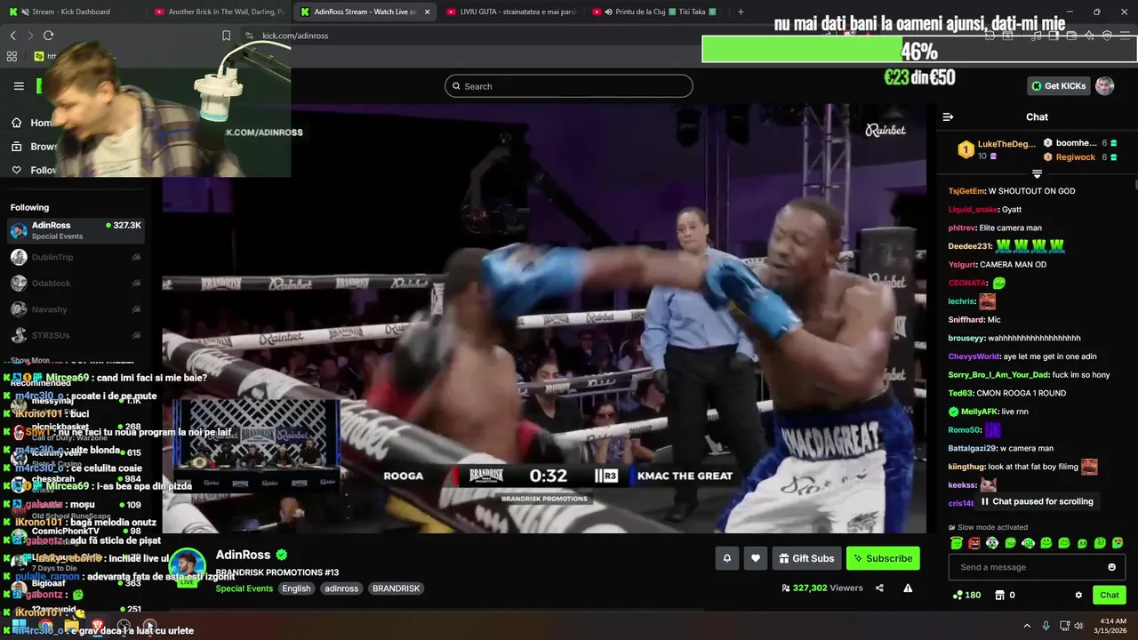Click the Kick search field
Image resolution: width=1138 pixels, height=640 pixels.
(x=569, y=86)
